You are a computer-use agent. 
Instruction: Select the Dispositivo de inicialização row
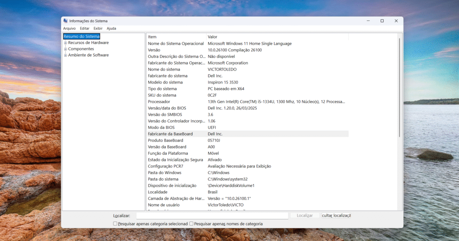point(247,186)
